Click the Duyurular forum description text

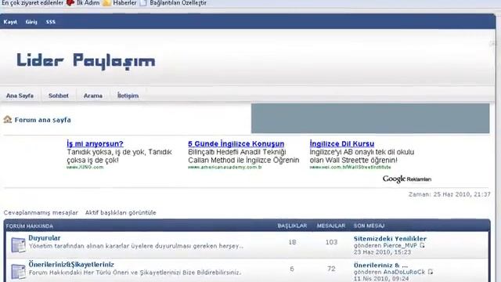[x=136, y=246]
